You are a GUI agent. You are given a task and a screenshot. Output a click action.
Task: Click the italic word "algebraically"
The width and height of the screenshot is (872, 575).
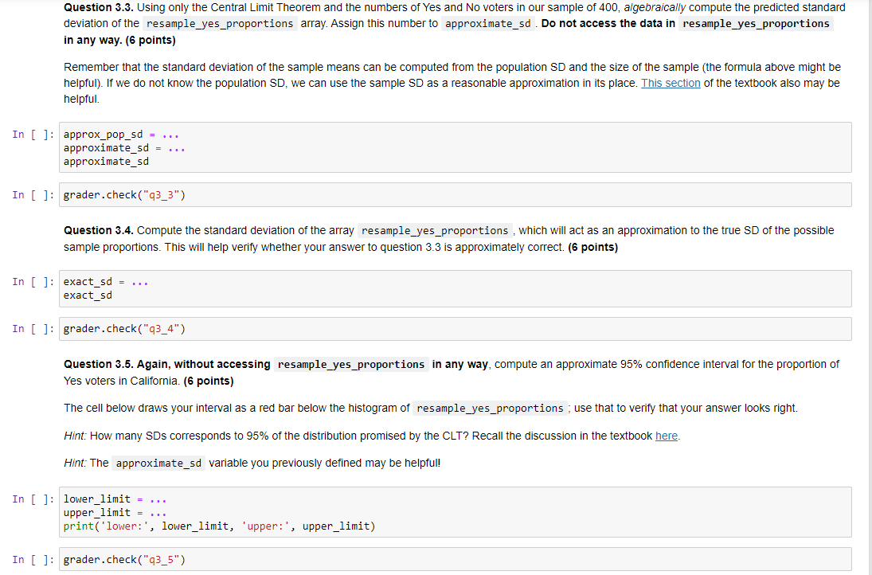pos(655,7)
